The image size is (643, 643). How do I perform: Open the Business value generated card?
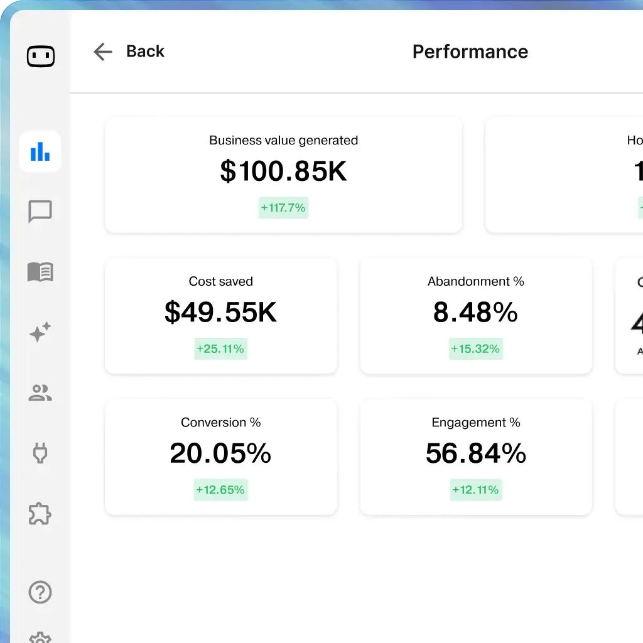coord(283,175)
